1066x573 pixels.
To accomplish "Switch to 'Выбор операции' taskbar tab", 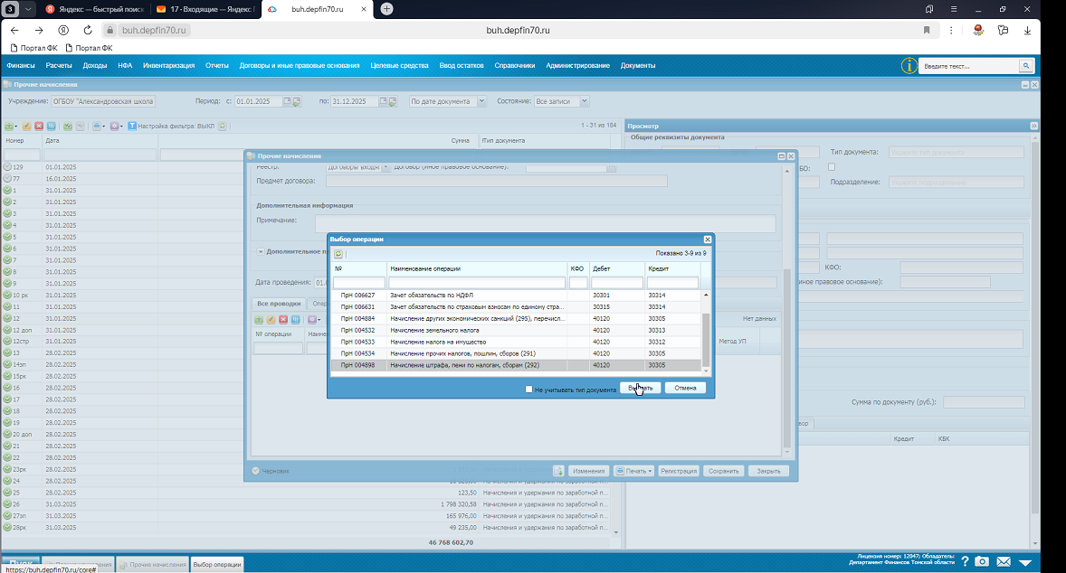I will pos(217,564).
